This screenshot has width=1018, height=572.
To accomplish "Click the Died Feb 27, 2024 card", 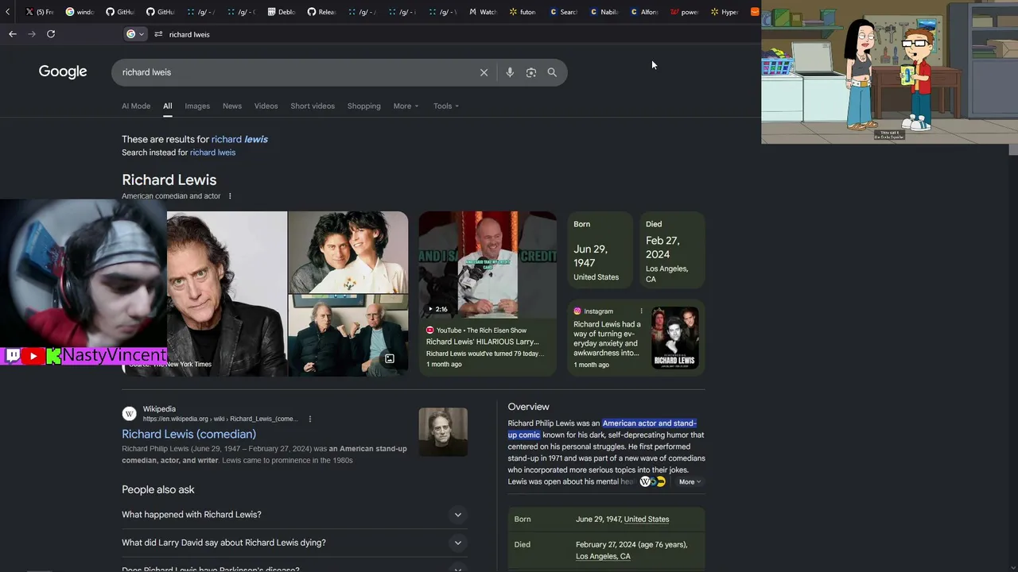I will point(672,250).
